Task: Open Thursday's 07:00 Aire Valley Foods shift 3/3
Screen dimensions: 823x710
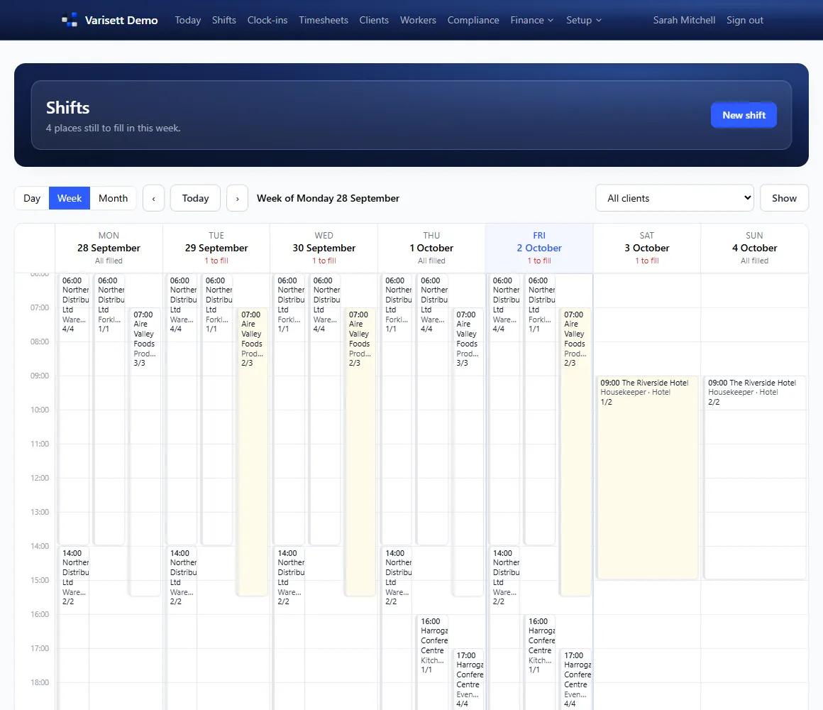Action: (x=468, y=452)
